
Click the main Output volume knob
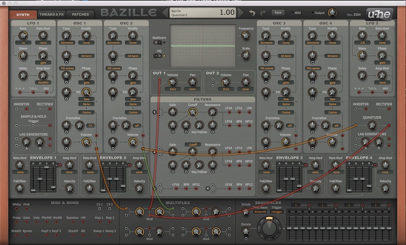pyautogui.click(x=332, y=12)
